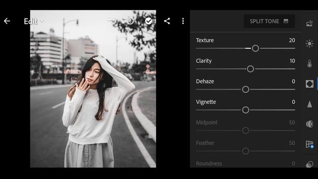Image resolution: width=318 pixels, height=179 pixels.
Task: Click the Vignette label
Action: click(206, 102)
